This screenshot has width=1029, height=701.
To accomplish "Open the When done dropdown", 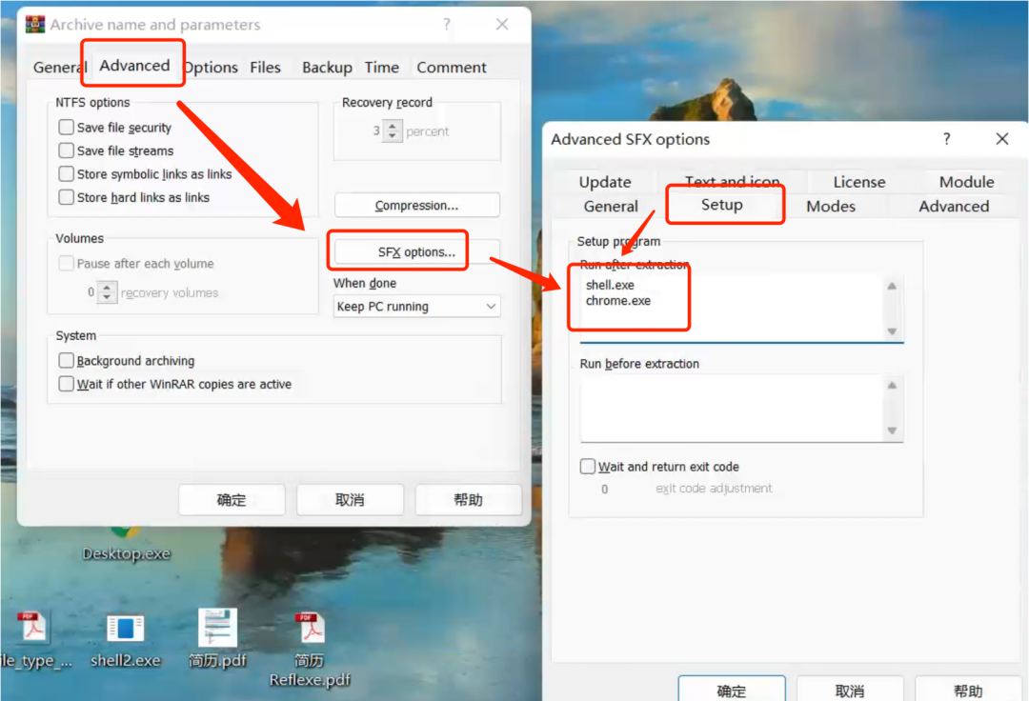I will [416, 307].
